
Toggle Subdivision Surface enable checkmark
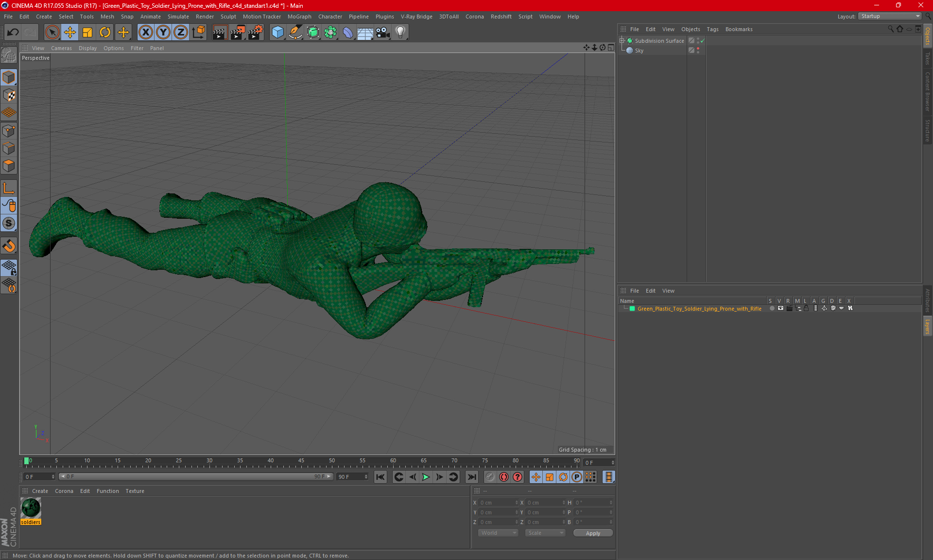(x=702, y=41)
